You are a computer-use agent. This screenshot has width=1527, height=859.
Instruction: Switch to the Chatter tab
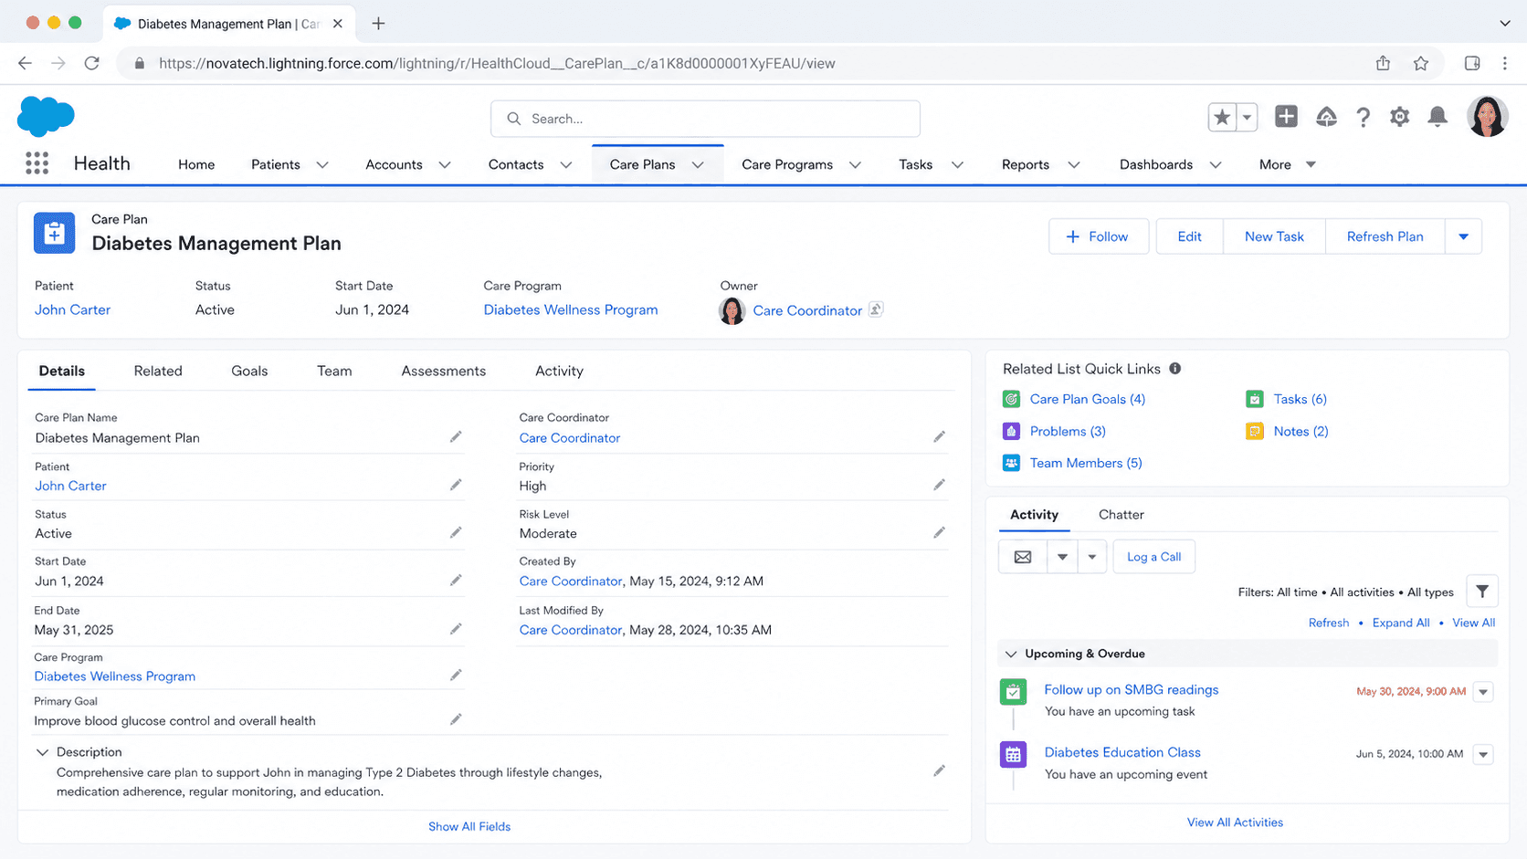[x=1122, y=515]
